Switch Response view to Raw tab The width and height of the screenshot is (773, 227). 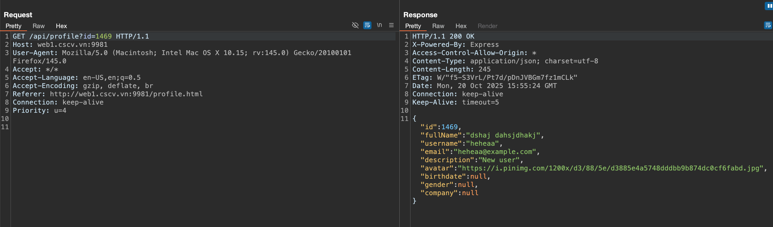click(438, 26)
